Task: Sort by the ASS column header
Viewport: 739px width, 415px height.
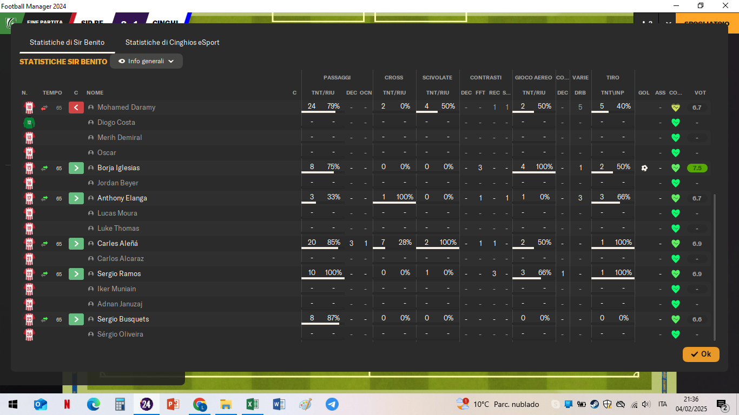Action: (x=661, y=93)
